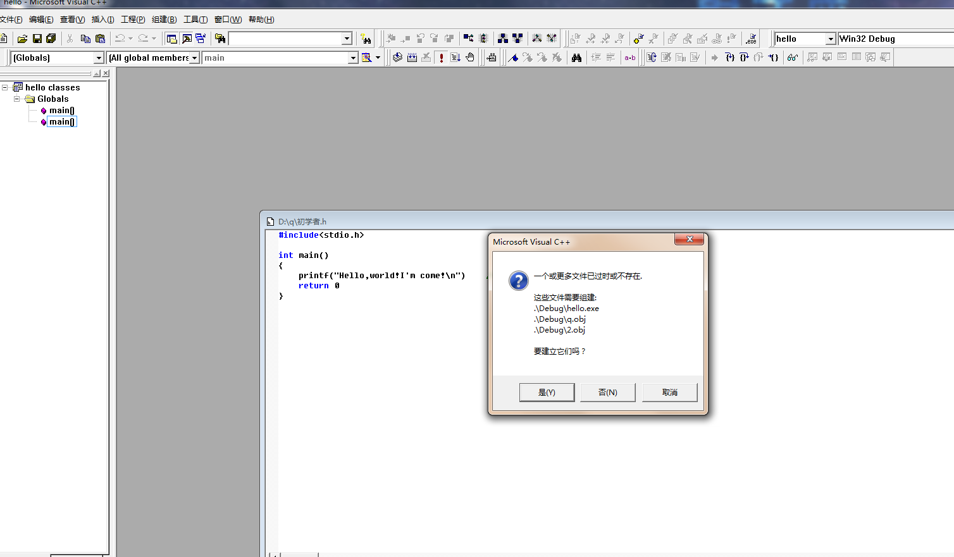
Task: Click the Save All toolbar icon
Action: (x=51, y=39)
